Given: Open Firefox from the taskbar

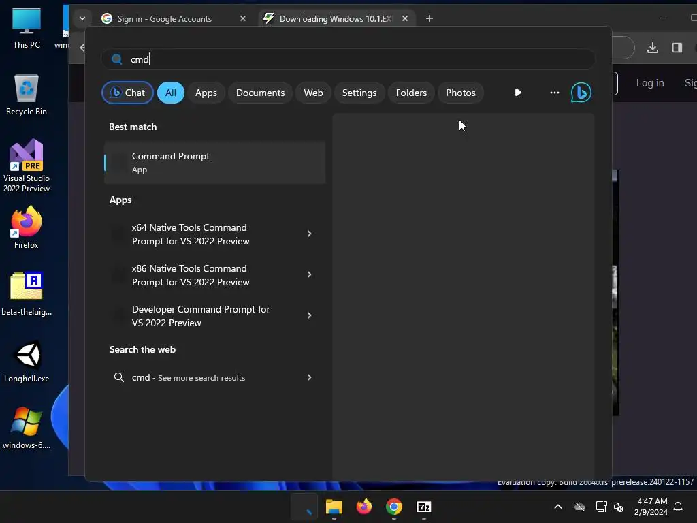Looking at the screenshot, I should (364, 507).
